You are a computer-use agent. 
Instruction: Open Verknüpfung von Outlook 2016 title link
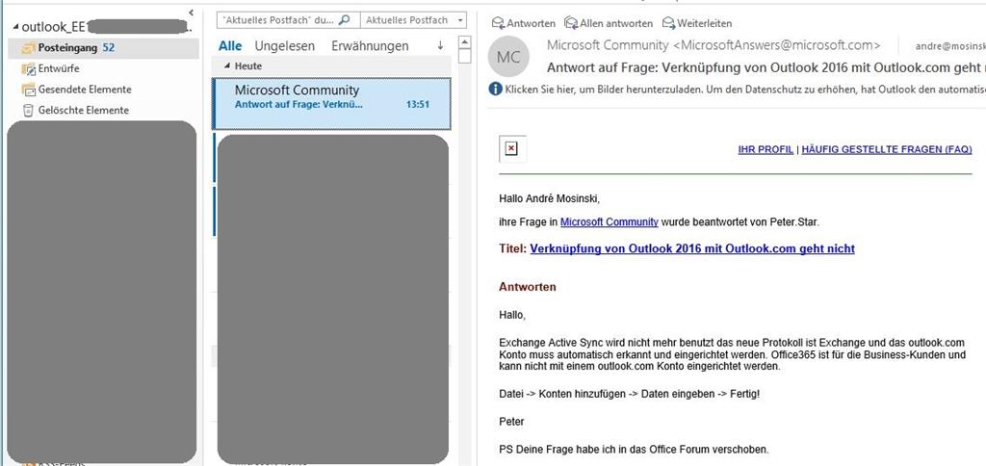(692, 248)
